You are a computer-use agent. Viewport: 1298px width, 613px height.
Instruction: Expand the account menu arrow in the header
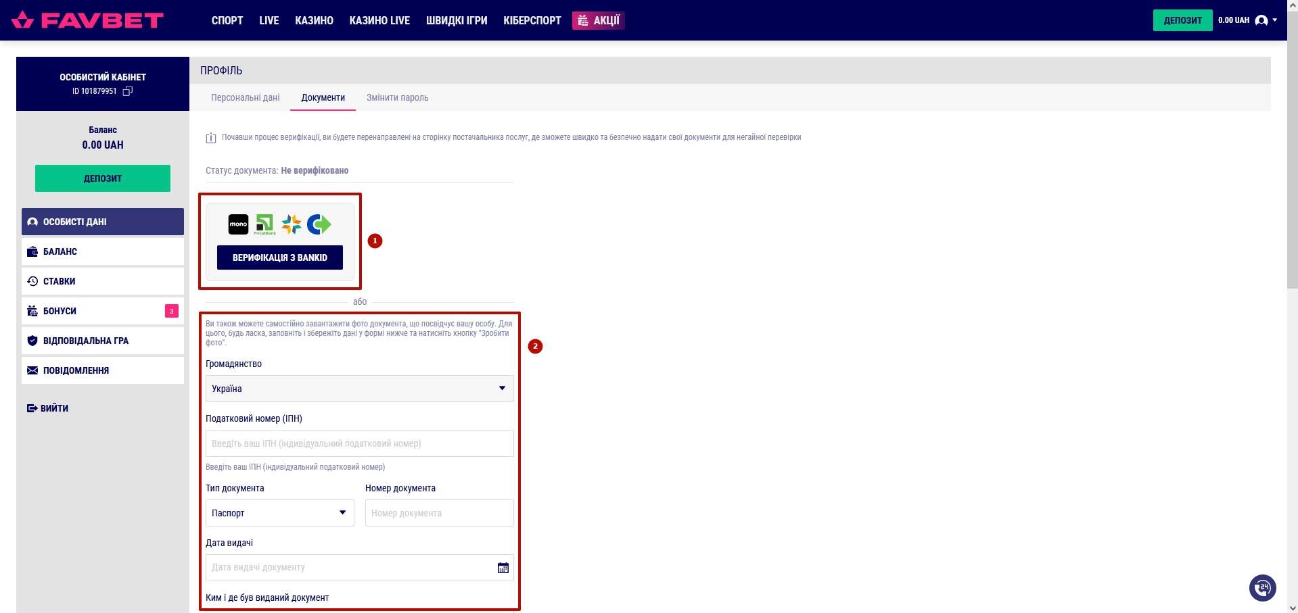pos(1275,20)
